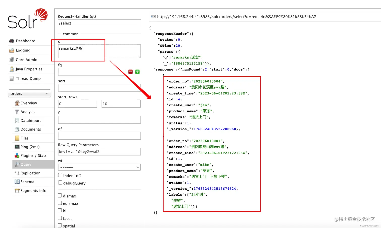Image resolution: width=381 pixels, height=228 pixels.
Task: Click the Analysis funnel icon
Action: [x=17, y=112]
